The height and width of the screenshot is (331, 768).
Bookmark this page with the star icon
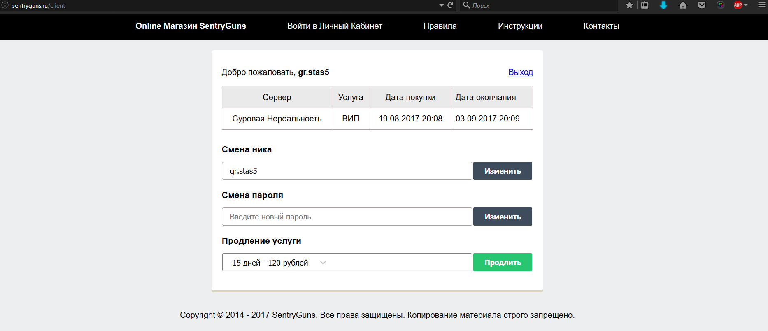point(629,5)
